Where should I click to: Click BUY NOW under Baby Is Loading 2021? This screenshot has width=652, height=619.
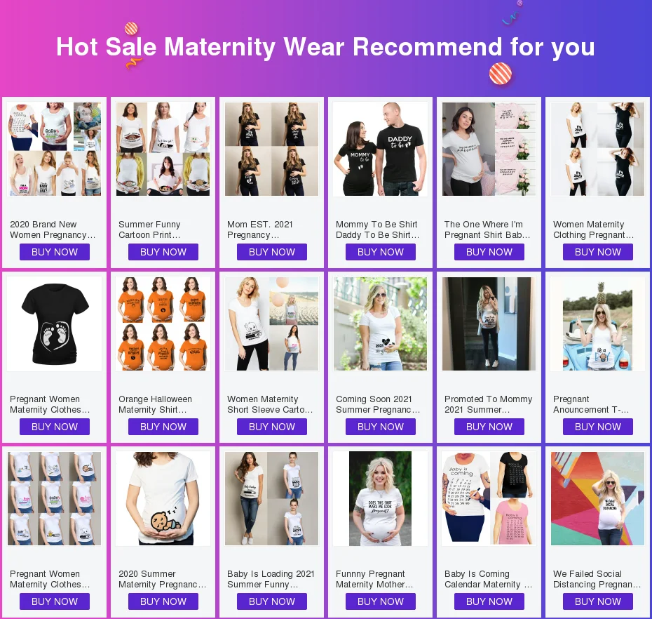click(x=271, y=601)
